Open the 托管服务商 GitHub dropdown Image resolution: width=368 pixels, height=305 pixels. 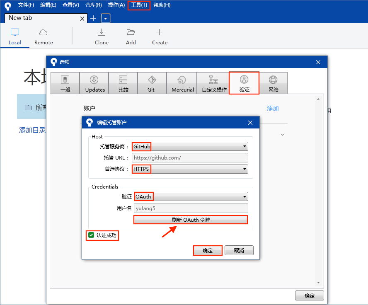click(x=190, y=146)
